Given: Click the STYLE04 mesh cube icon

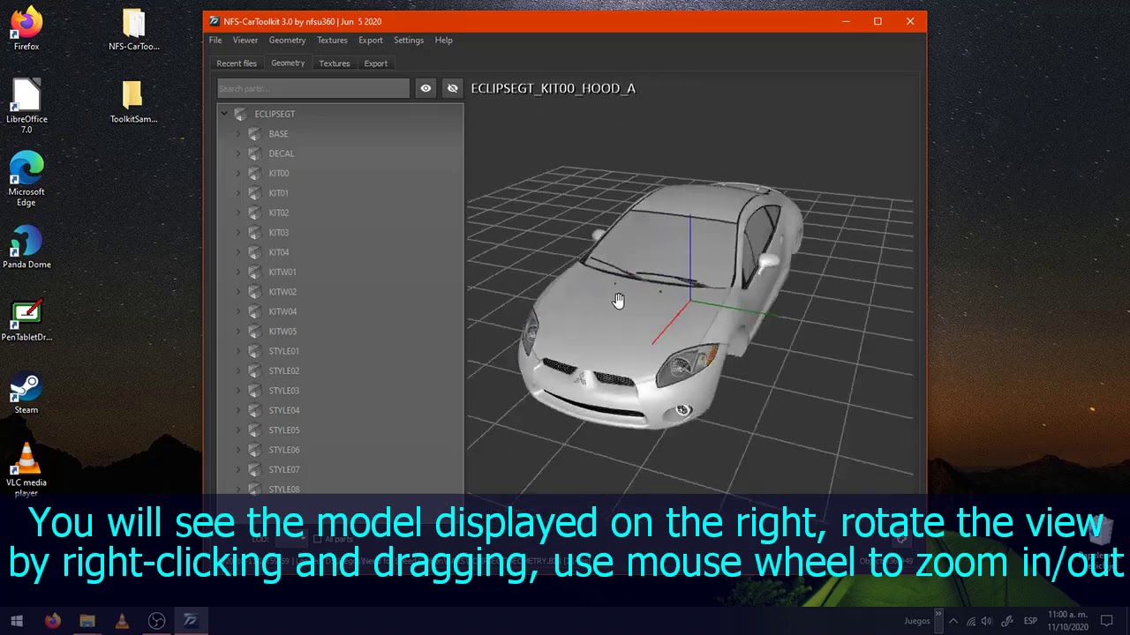Looking at the screenshot, I should (x=254, y=410).
